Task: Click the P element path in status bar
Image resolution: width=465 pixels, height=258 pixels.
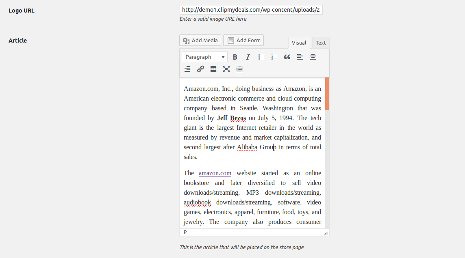Action: [185, 232]
